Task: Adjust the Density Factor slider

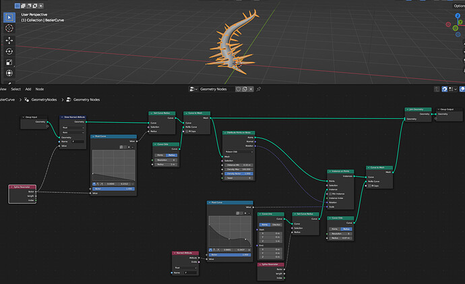Action: [x=239, y=173]
